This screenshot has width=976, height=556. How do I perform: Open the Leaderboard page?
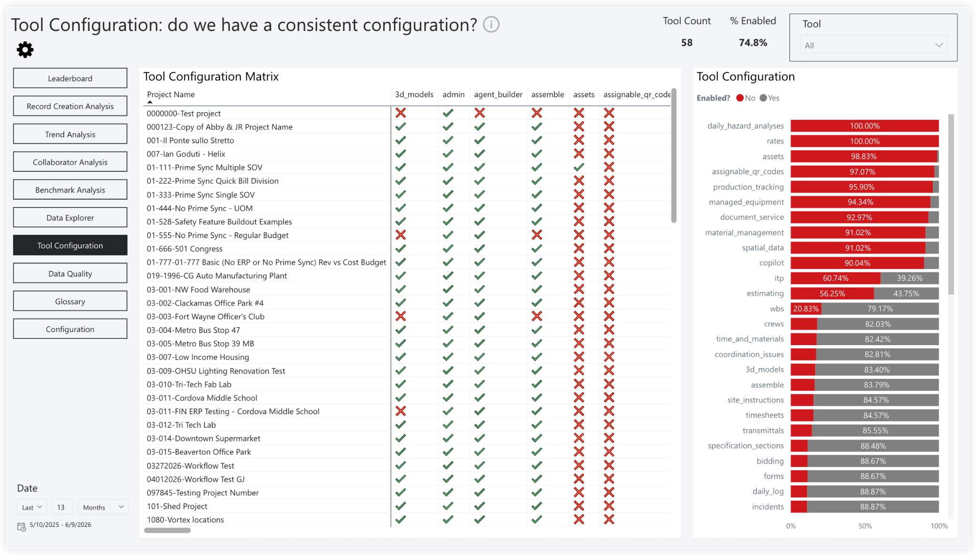(70, 78)
